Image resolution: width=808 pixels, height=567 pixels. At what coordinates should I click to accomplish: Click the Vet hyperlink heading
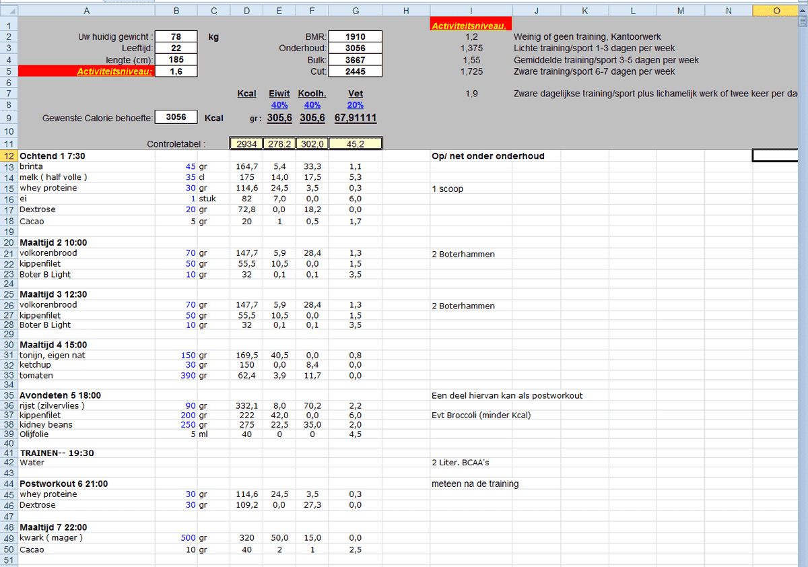(355, 94)
